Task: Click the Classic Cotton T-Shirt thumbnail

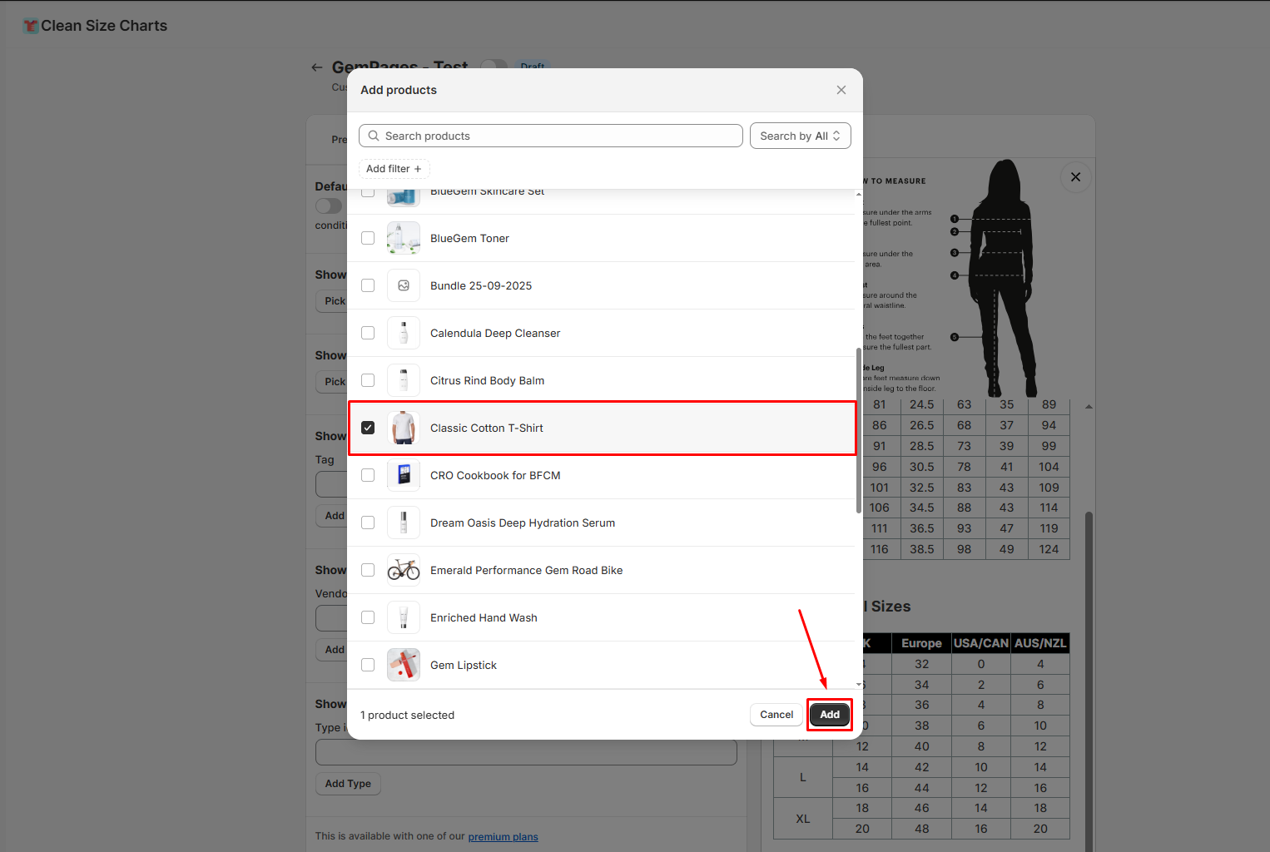Action: coord(404,428)
